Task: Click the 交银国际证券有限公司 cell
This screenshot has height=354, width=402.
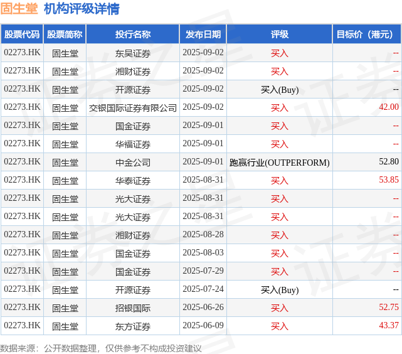Action: (x=133, y=108)
